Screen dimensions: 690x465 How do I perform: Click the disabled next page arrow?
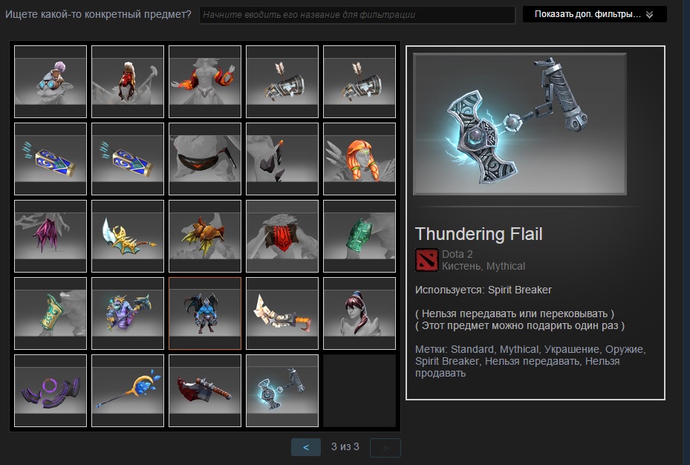[x=385, y=447]
